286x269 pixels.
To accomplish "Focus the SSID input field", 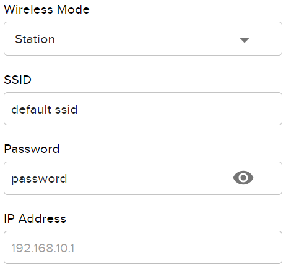I will point(143,109).
